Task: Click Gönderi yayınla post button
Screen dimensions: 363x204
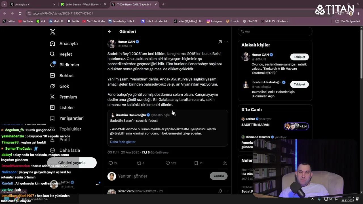Action: (x=72, y=163)
